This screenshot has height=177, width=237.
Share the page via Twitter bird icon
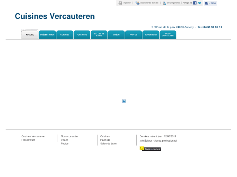pos(200,3)
